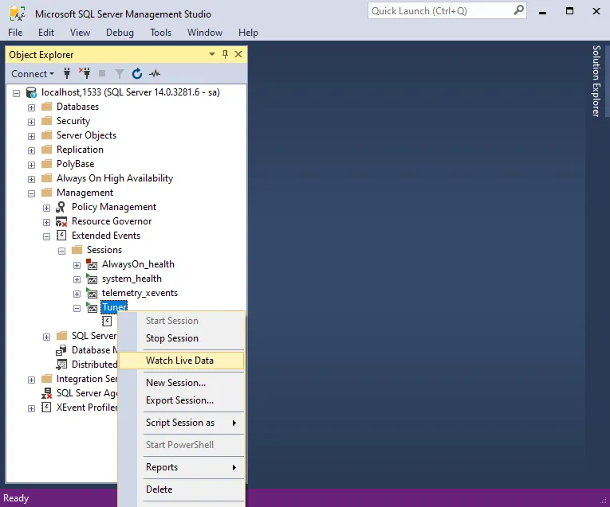
Task: Expand the XEvent Profiler node
Action: click(32, 408)
